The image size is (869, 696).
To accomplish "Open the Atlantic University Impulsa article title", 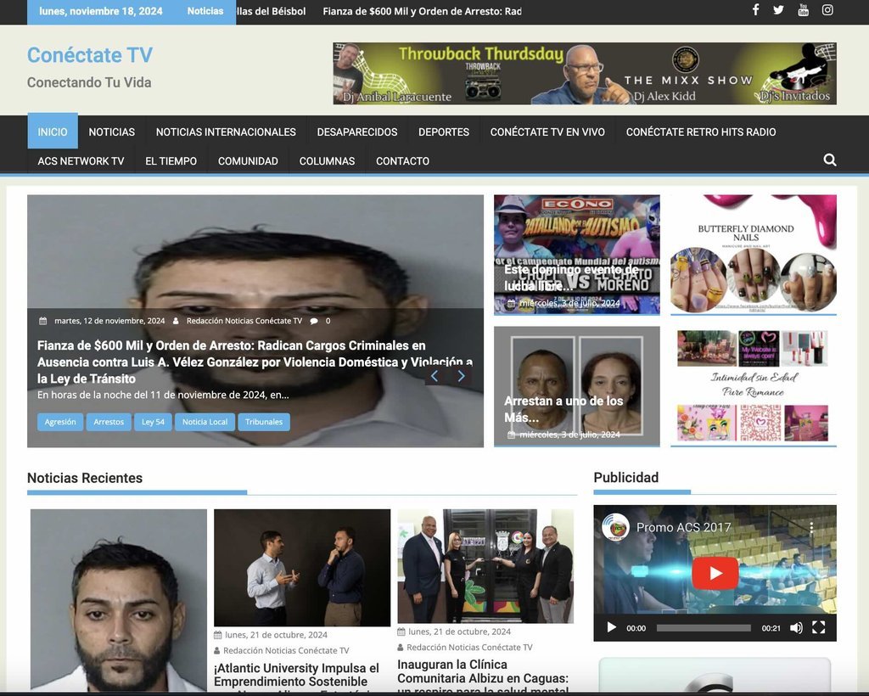I will pyautogui.click(x=296, y=677).
